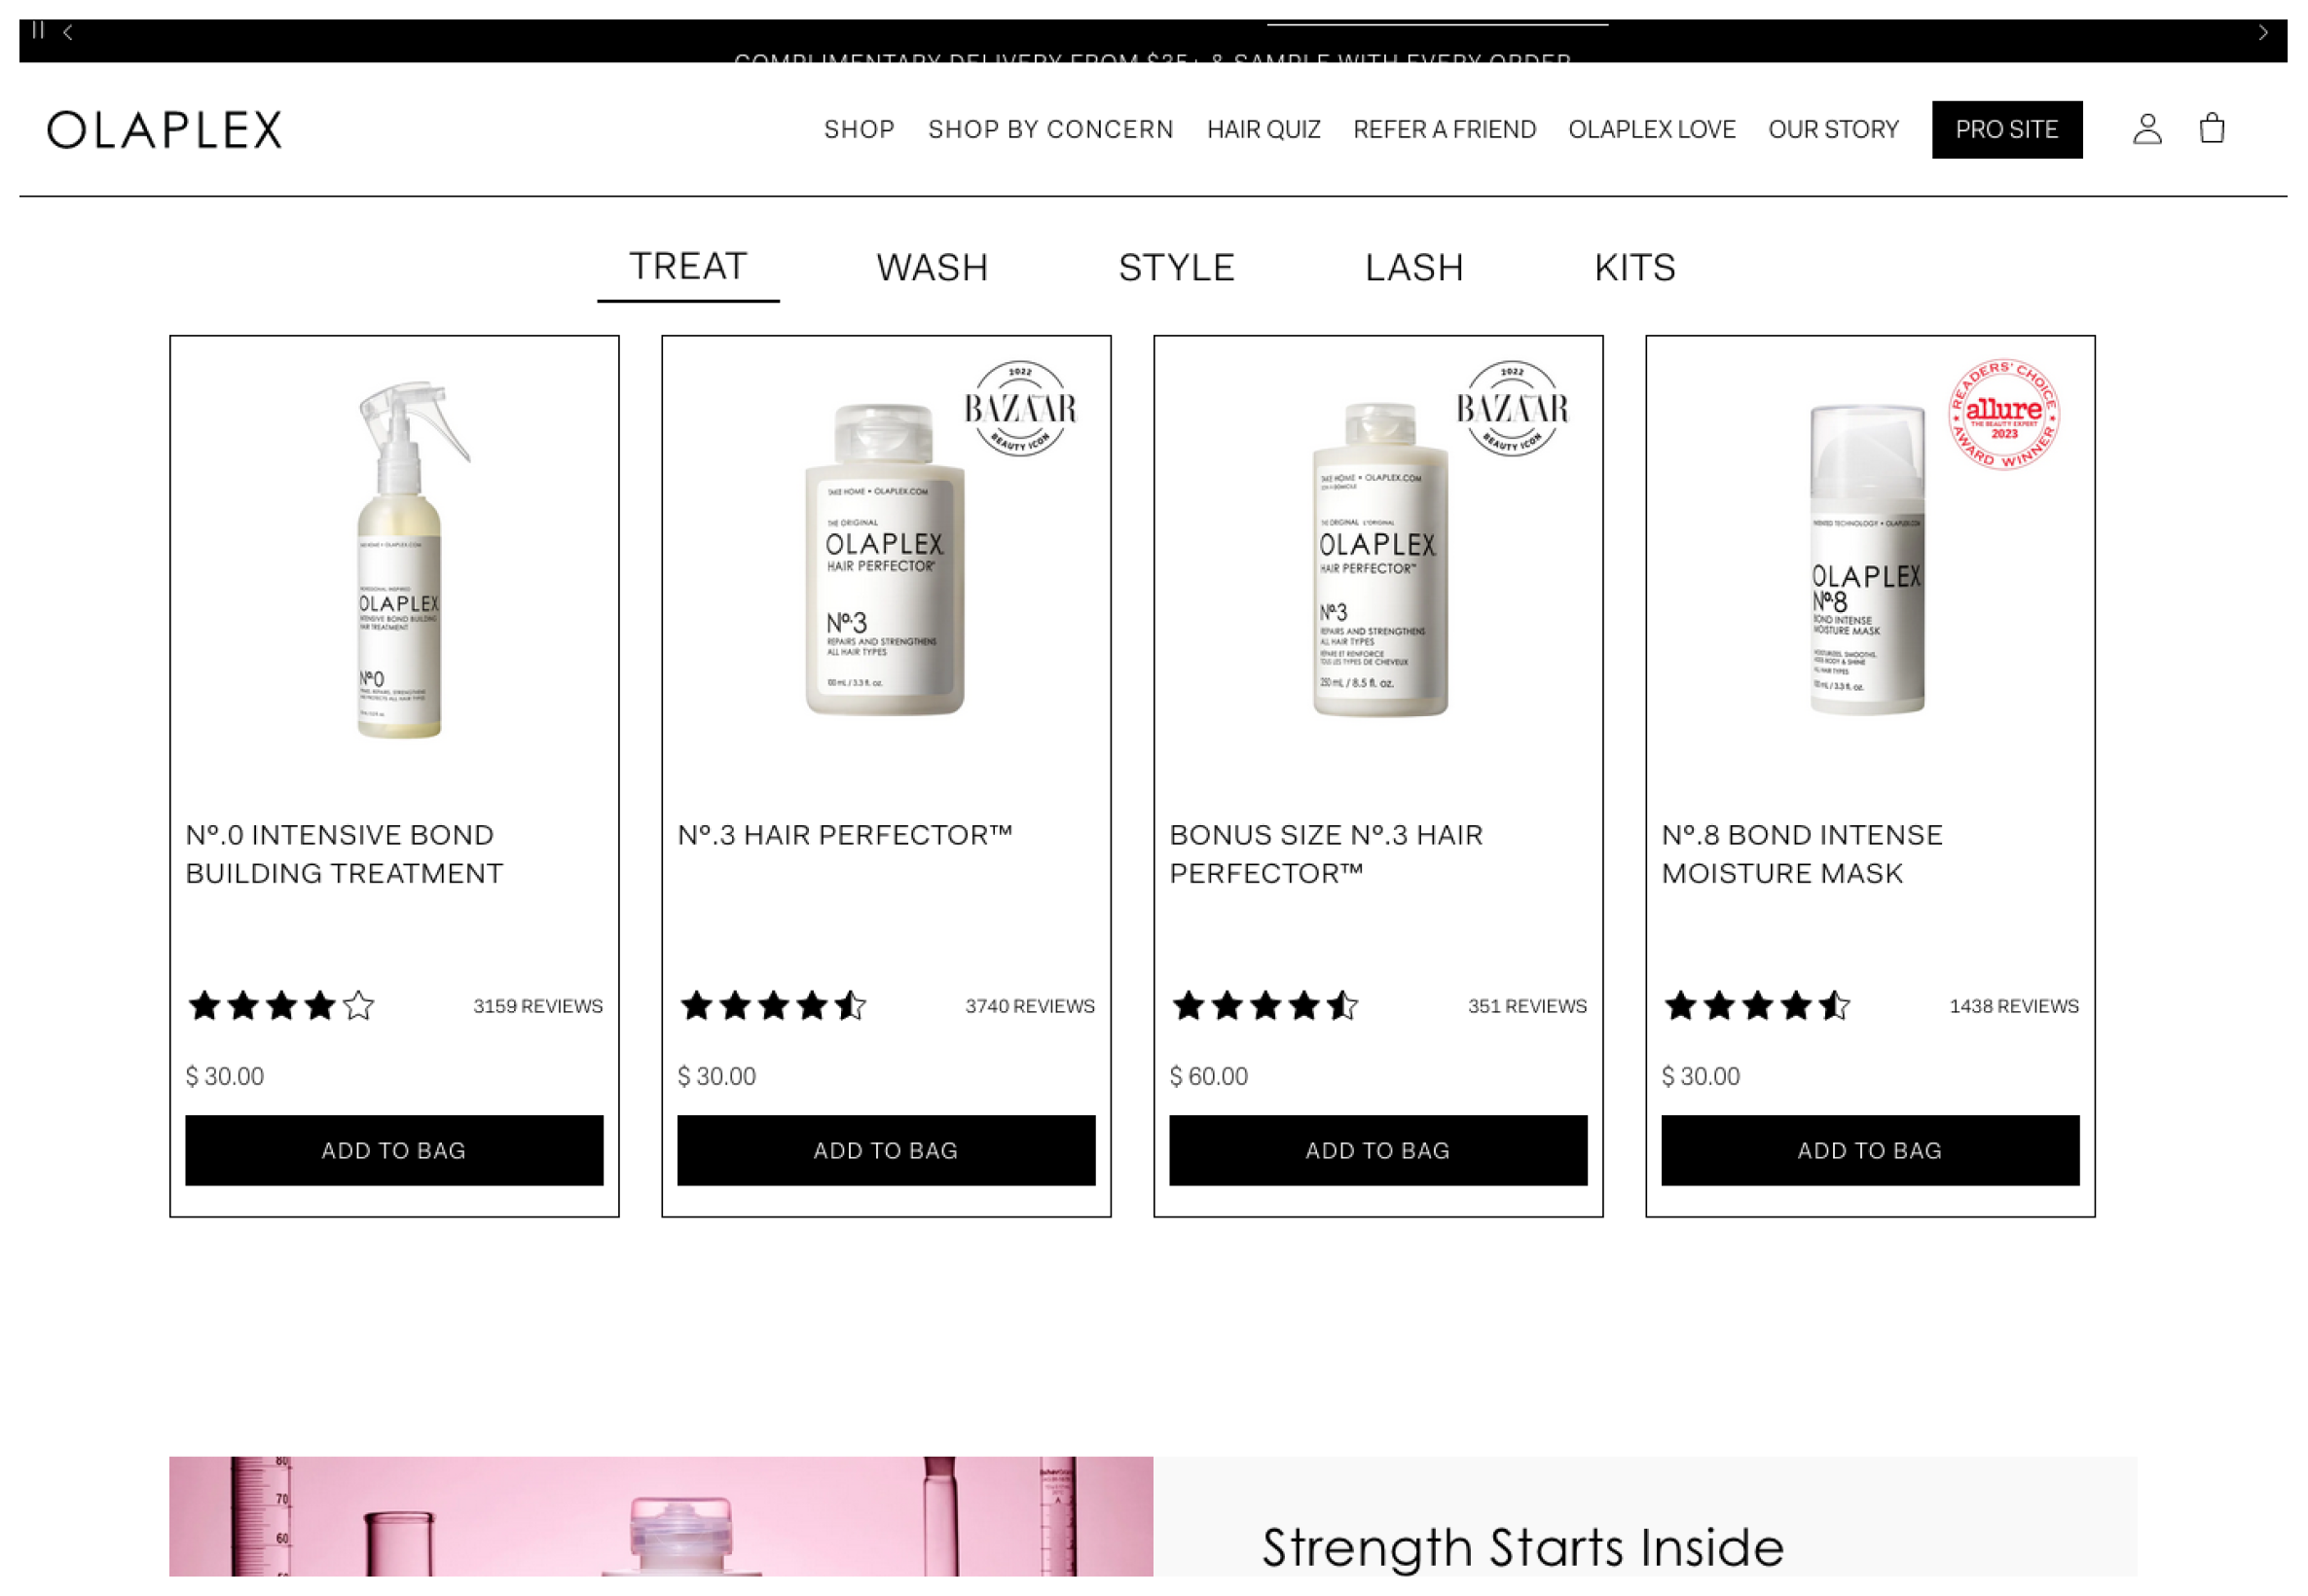The image size is (2308, 1596).
Task: Switch to the Lash tab
Action: click(x=1414, y=268)
